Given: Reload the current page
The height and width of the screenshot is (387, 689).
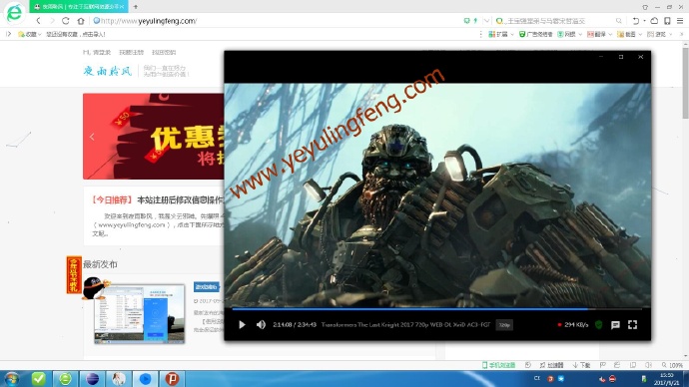Looking at the screenshot, I should pos(66,21).
